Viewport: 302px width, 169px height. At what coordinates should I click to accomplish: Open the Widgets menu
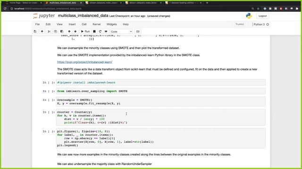[112, 24]
